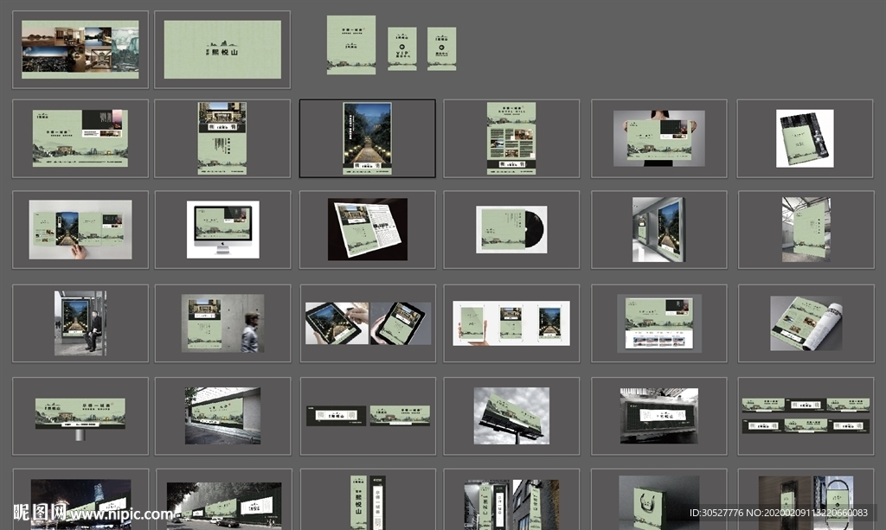Click the rolled magazine mockup

805,322
